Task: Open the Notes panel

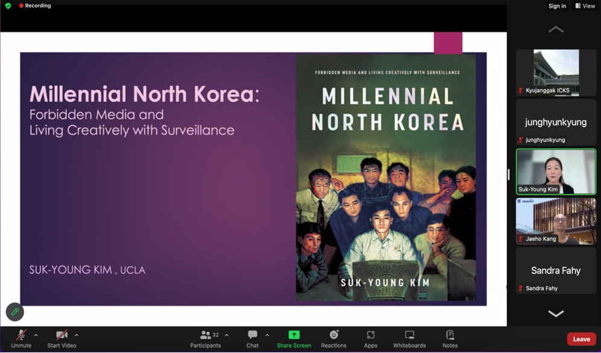Action: [x=450, y=339]
